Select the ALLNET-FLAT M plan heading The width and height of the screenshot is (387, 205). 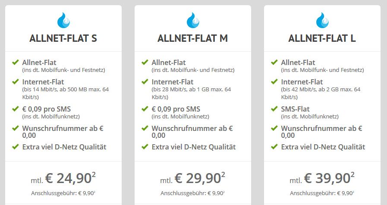pos(193,38)
